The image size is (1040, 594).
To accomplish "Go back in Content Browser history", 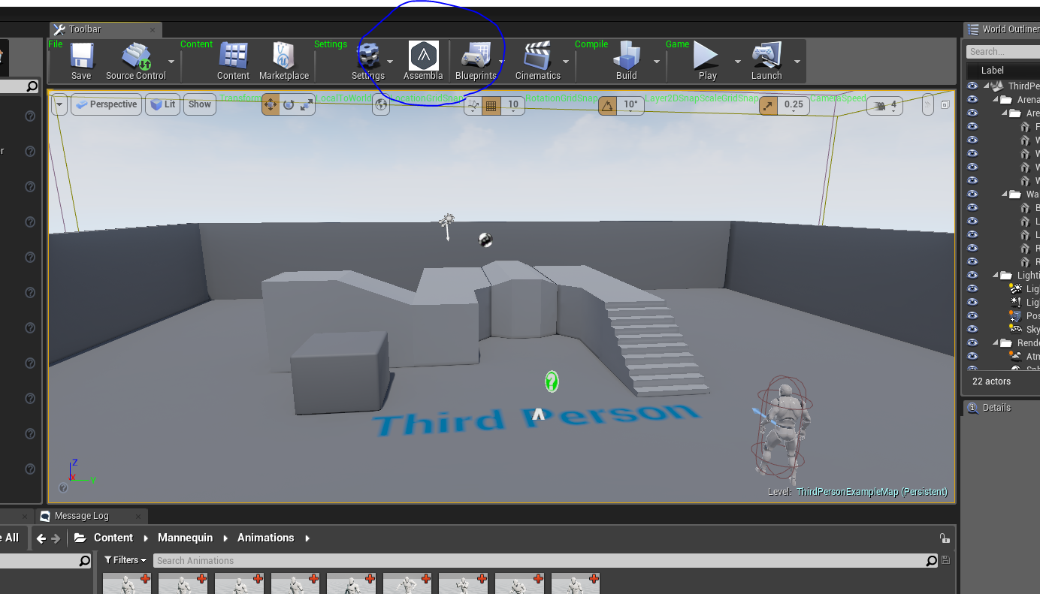I will pos(41,538).
